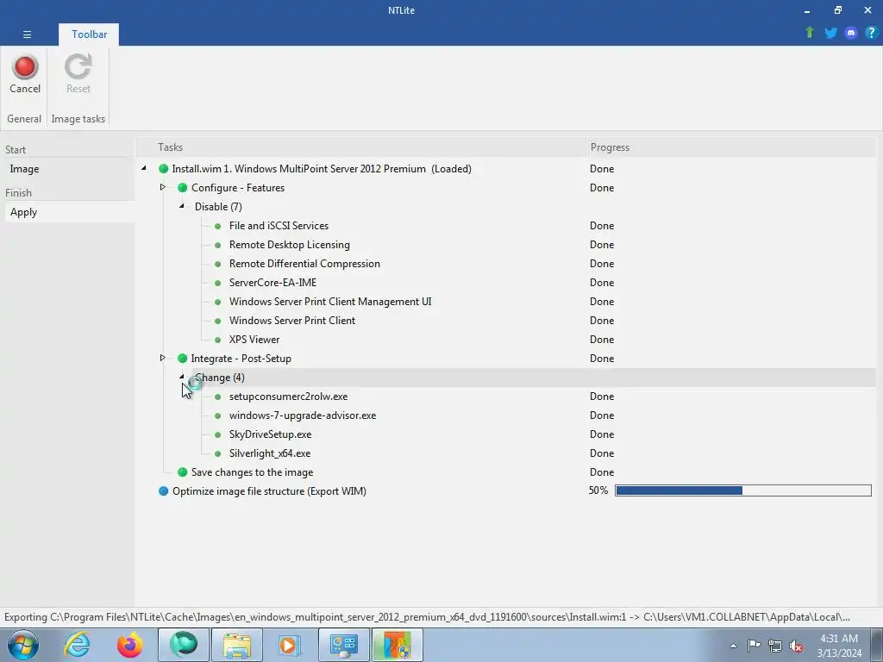Screen dimensions: 883x662
Task: Go to the Image page in sidebar
Action: (24, 169)
